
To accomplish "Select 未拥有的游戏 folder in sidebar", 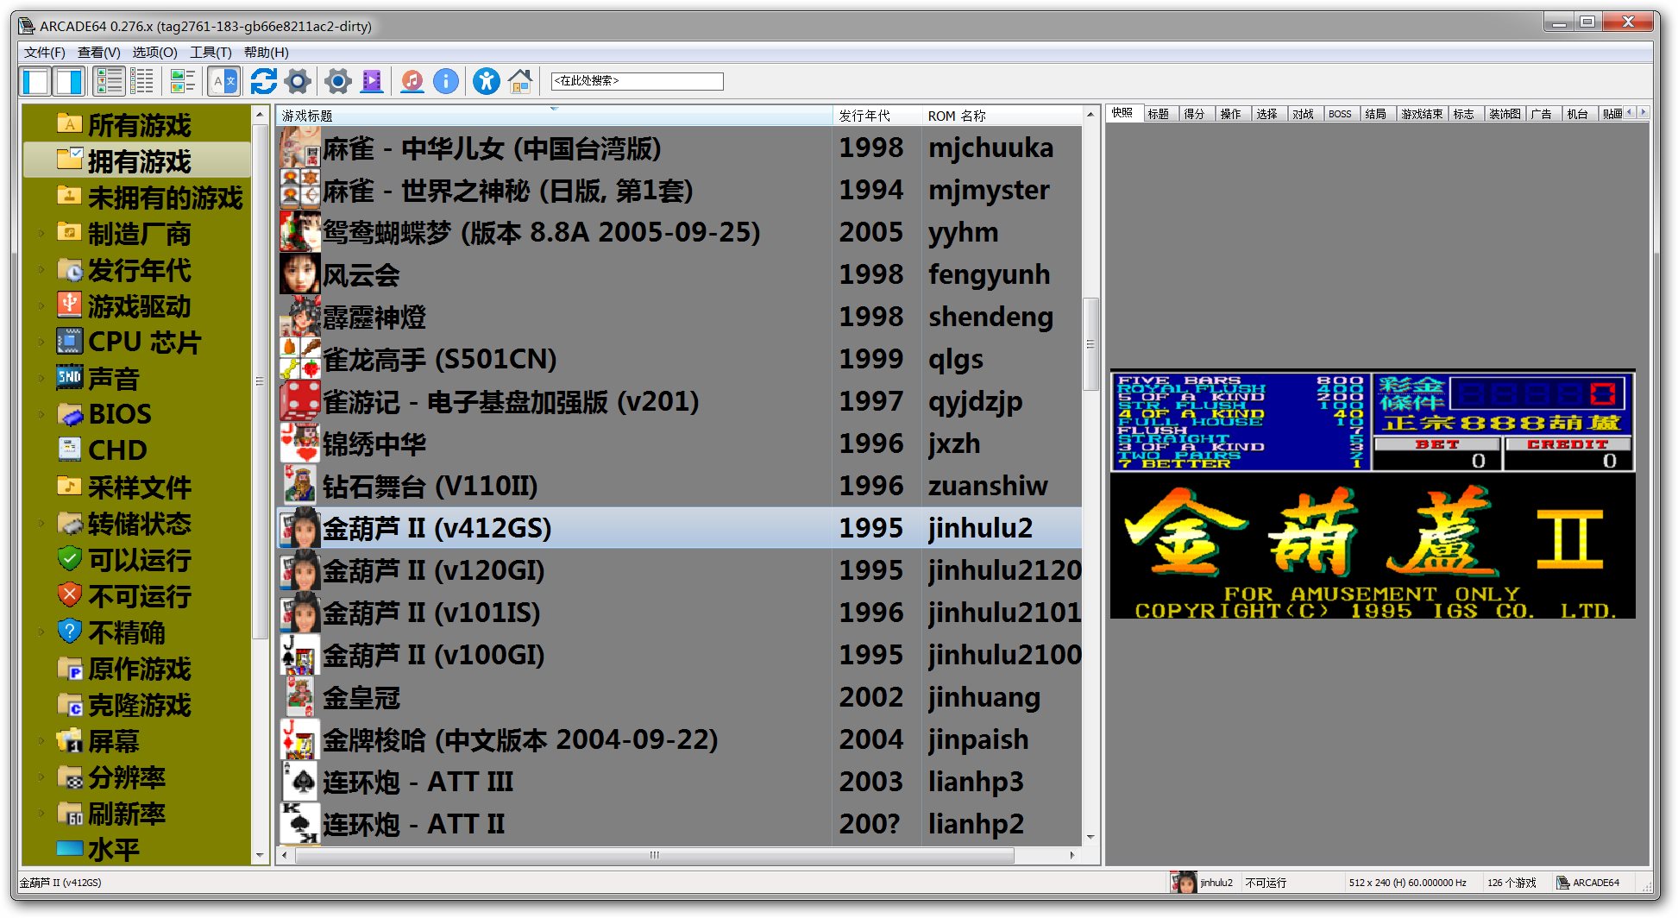I will [x=149, y=198].
